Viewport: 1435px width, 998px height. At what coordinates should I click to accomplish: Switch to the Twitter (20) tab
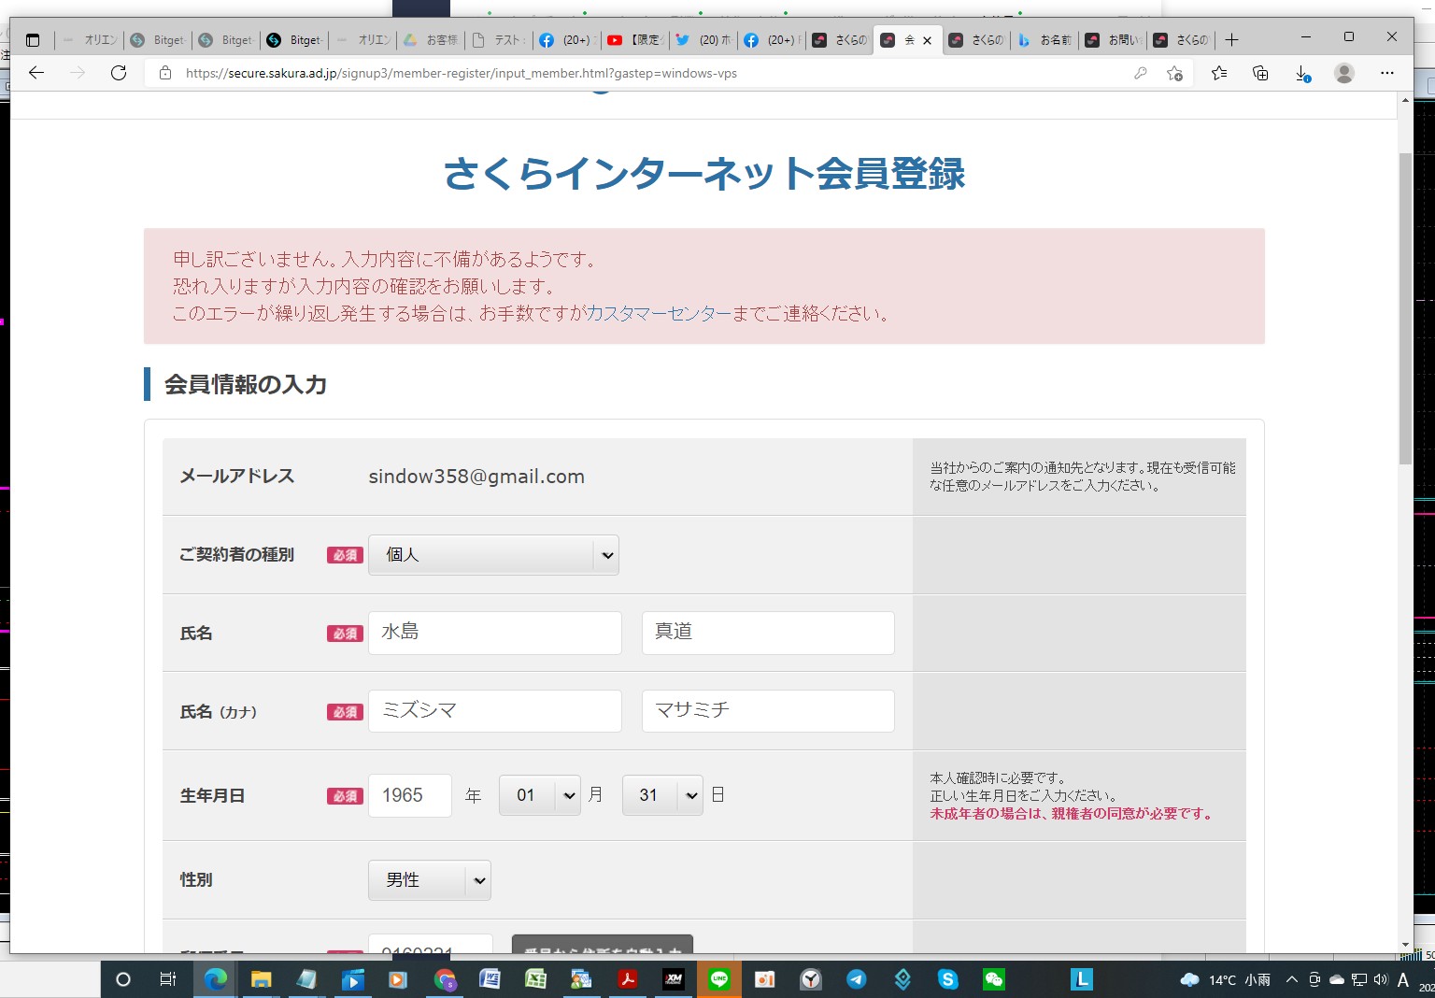pyautogui.click(x=703, y=40)
